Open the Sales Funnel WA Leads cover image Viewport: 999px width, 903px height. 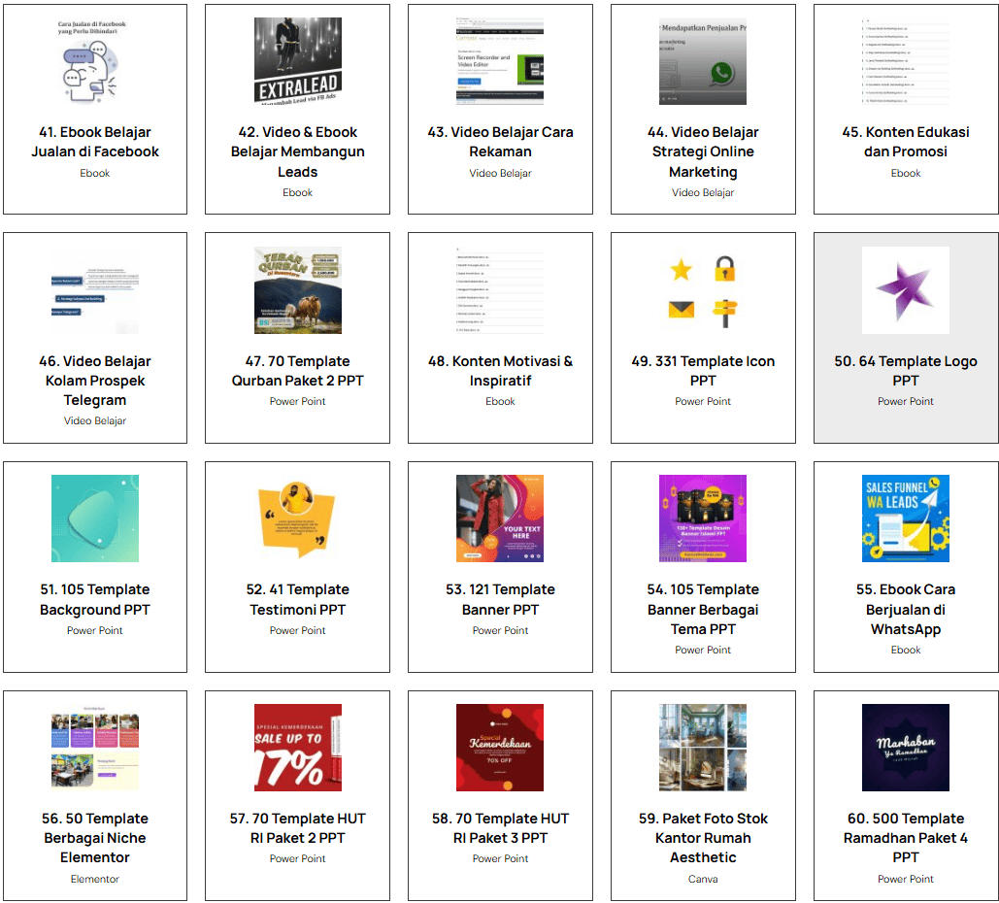(x=905, y=518)
